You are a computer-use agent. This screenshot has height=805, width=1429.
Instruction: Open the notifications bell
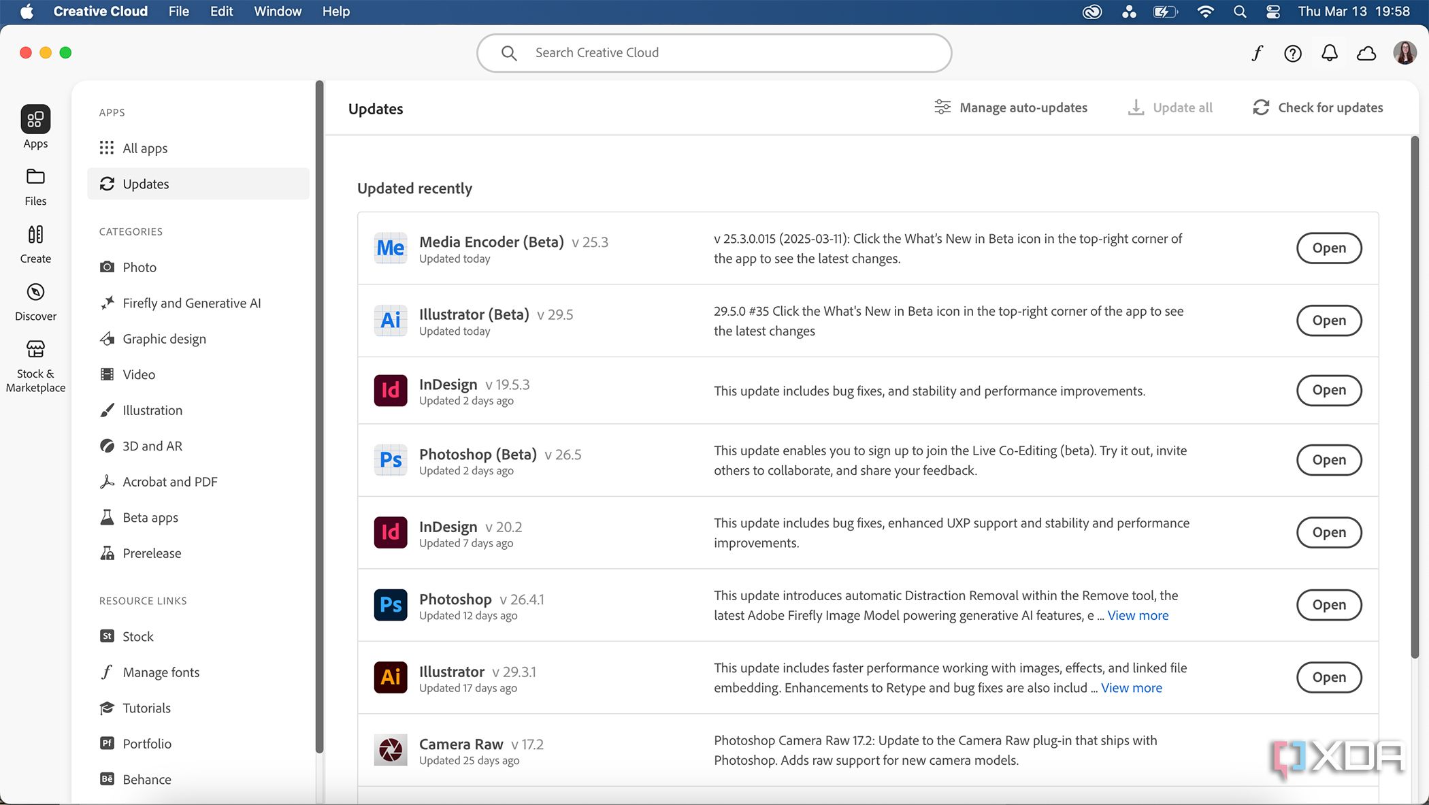[1329, 52]
